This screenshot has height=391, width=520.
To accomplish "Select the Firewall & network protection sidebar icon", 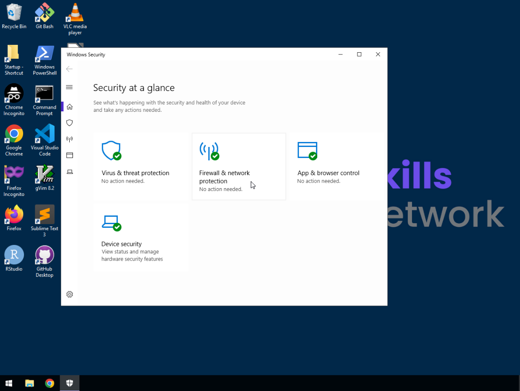I will click(x=69, y=139).
